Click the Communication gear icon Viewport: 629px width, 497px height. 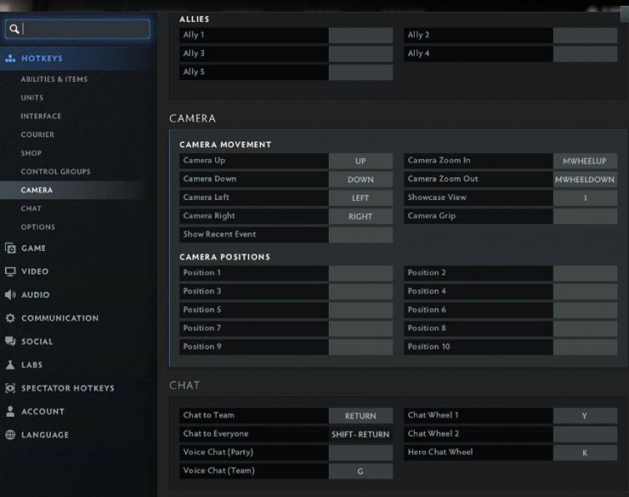10,319
